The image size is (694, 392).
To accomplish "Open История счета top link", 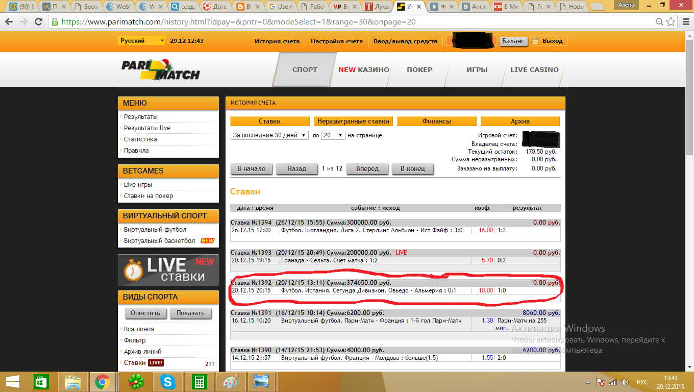I will pyautogui.click(x=277, y=41).
